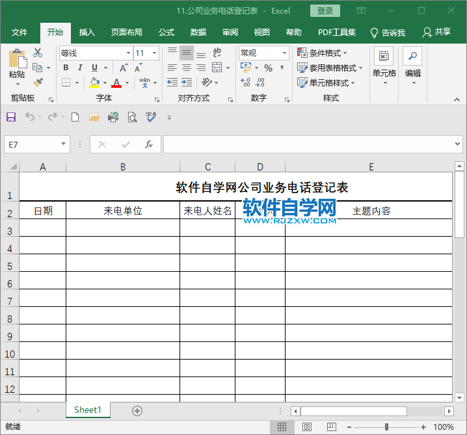Click the cell borders icon

(x=66, y=83)
